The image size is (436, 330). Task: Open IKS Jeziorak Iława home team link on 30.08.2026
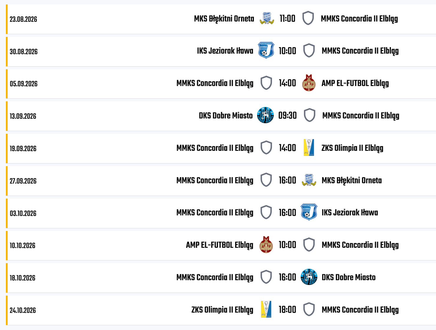[x=225, y=51]
